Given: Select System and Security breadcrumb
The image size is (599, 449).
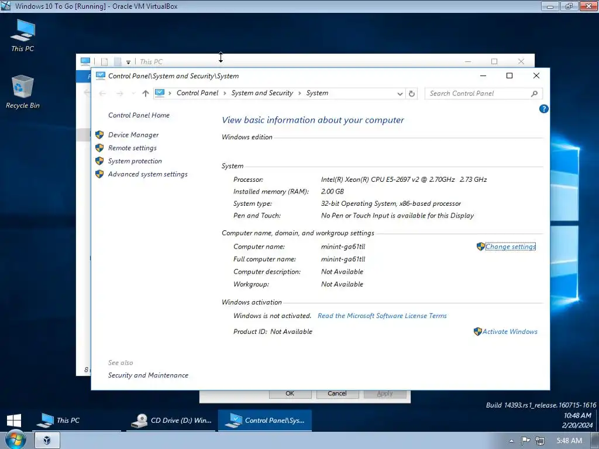Looking at the screenshot, I should click(x=262, y=93).
